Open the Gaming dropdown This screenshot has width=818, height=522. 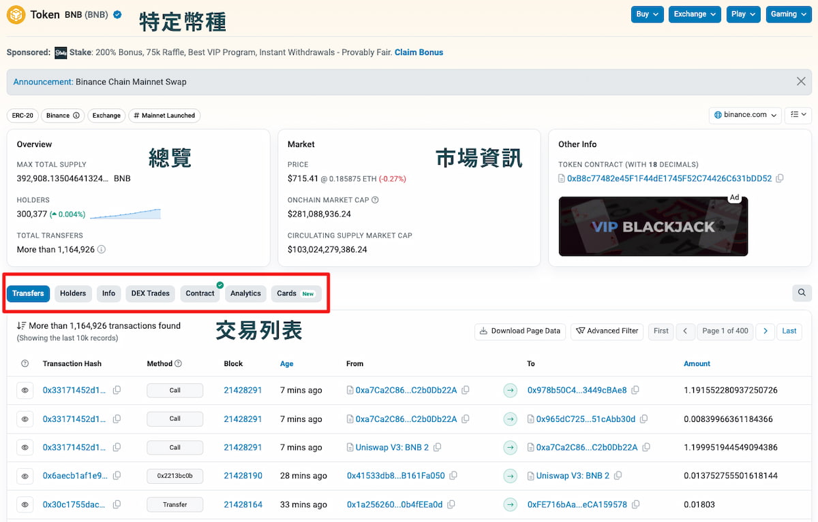click(787, 14)
